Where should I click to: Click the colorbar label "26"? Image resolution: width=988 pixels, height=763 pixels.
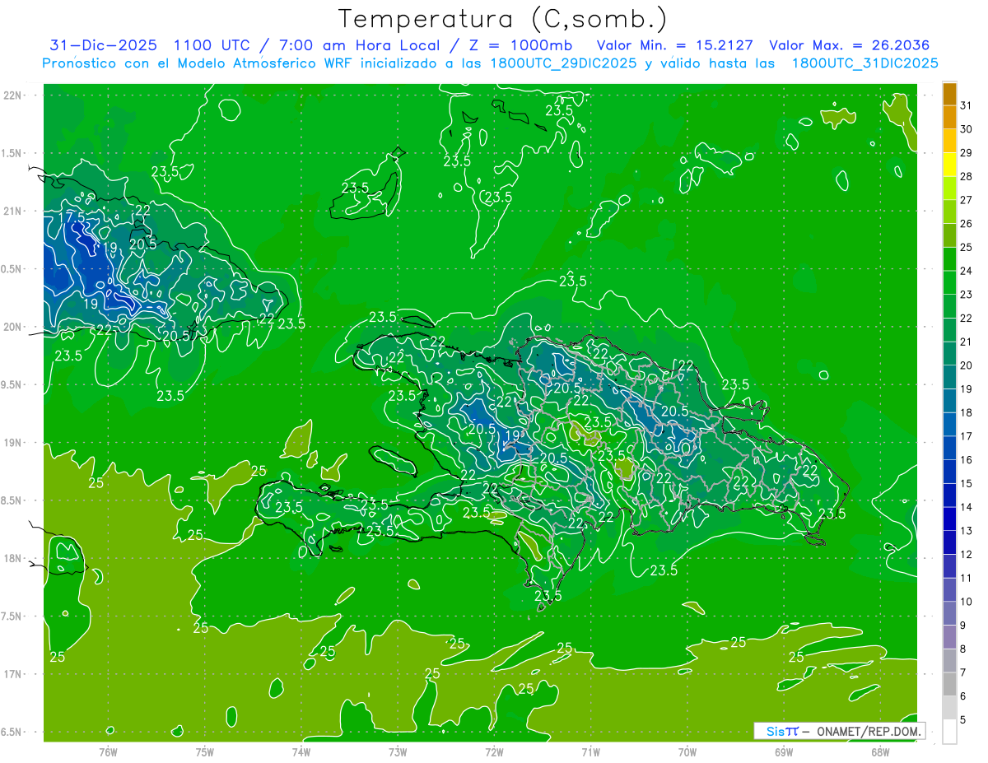[967, 224]
